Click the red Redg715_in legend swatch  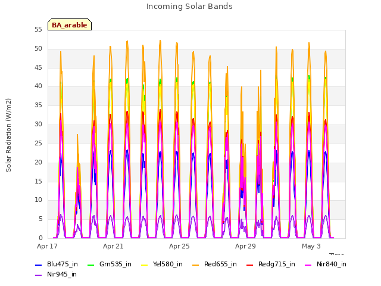point(250,265)
